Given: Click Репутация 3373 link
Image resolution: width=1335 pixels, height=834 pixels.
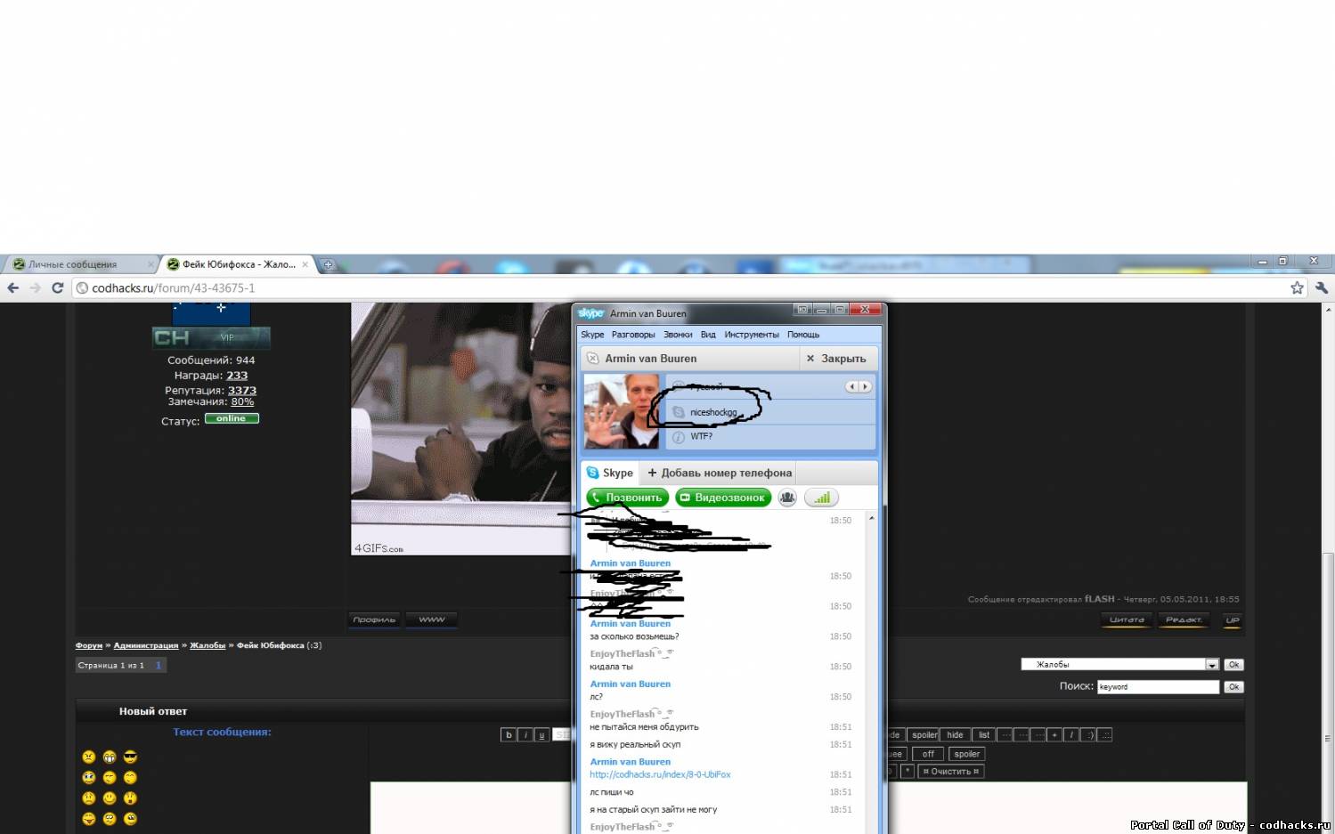Looking at the screenshot, I should click(242, 390).
